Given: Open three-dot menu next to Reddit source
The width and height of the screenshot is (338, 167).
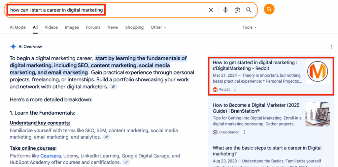Looking at the screenshot, I should 235,89.
